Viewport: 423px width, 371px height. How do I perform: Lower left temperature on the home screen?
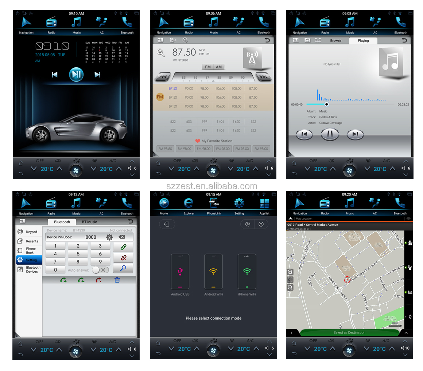click(x=34, y=169)
